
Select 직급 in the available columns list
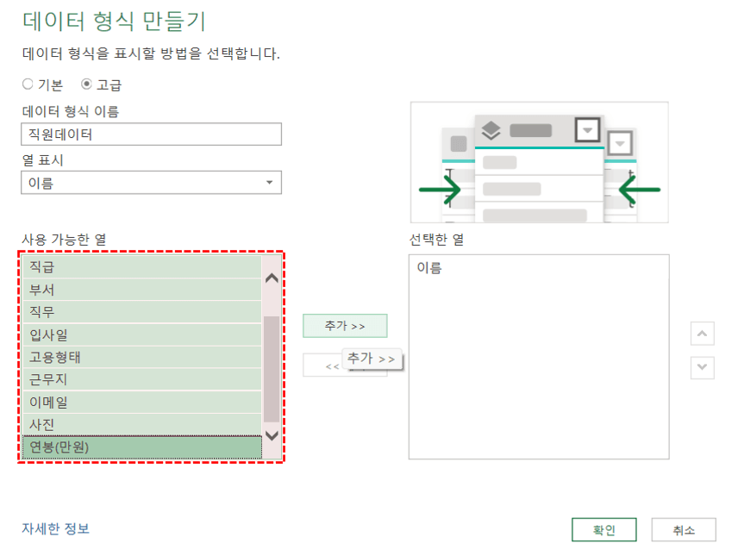(129, 267)
